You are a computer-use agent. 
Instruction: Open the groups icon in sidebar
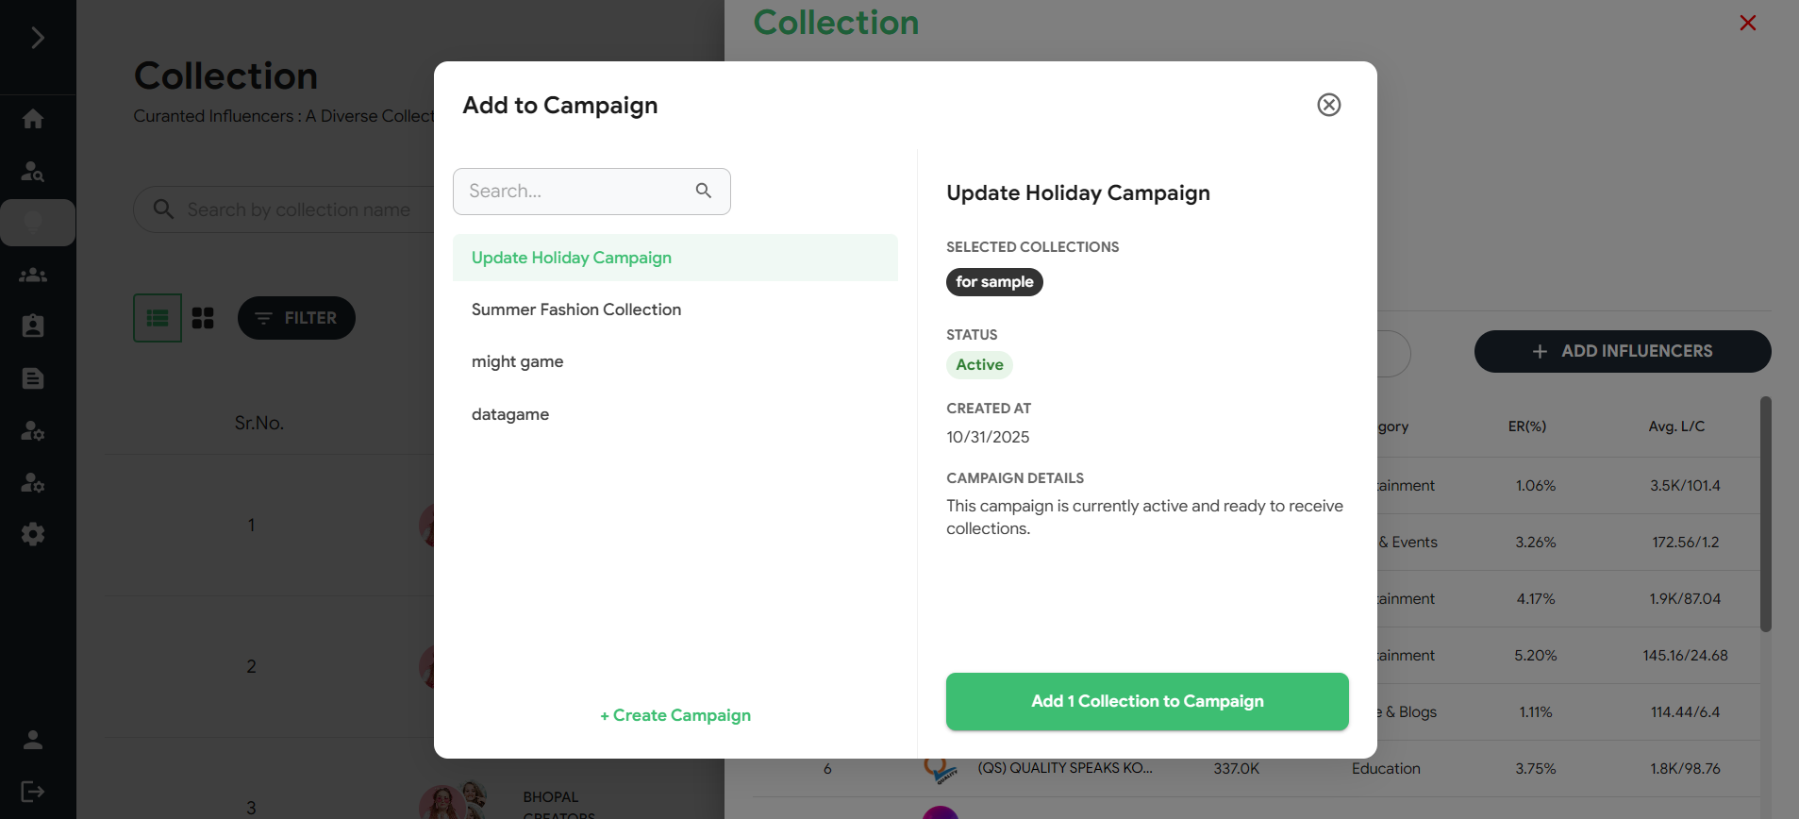(x=33, y=275)
